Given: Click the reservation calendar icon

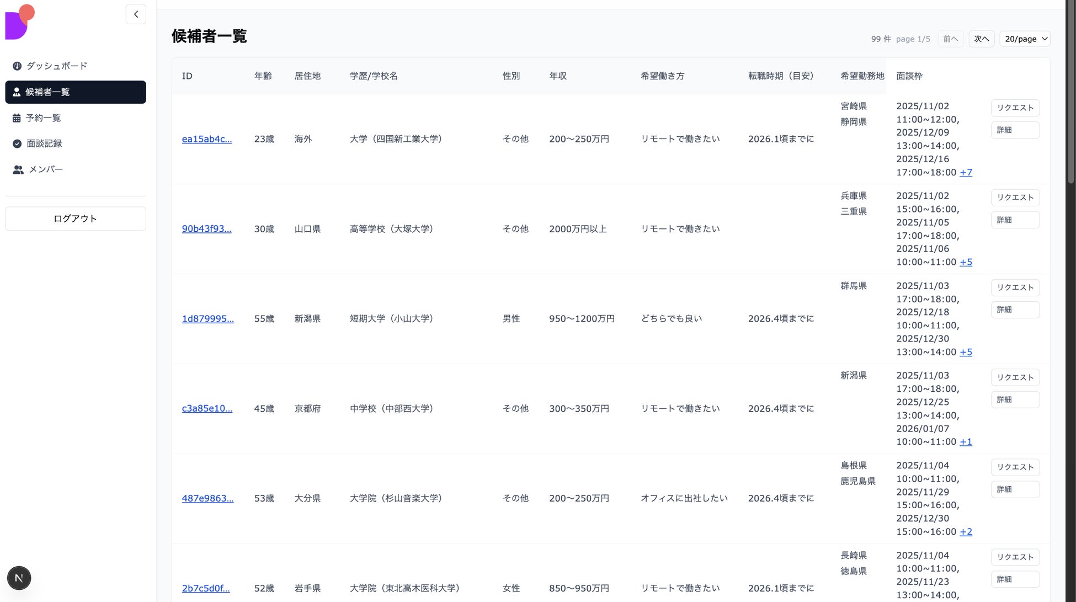Looking at the screenshot, I should coord(17,118).
